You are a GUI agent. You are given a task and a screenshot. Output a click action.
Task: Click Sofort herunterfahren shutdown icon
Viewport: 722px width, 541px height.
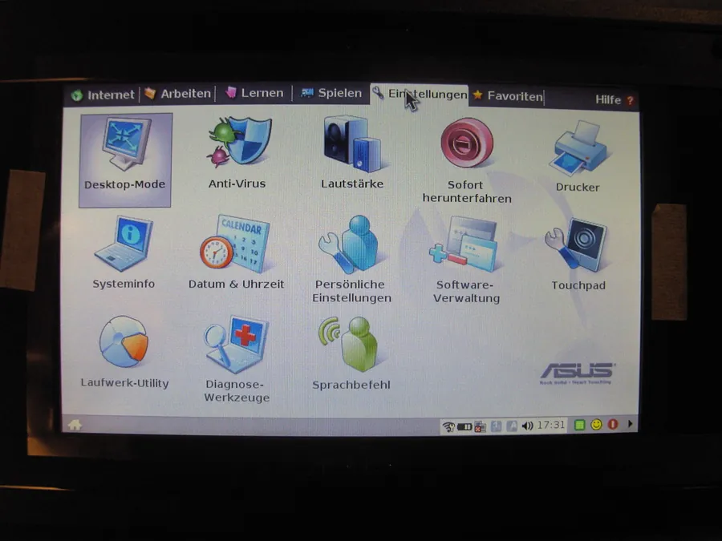(x=466, y=143)
